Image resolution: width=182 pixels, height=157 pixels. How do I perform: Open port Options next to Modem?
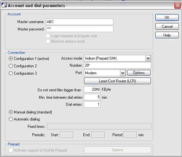coord(139,73)
